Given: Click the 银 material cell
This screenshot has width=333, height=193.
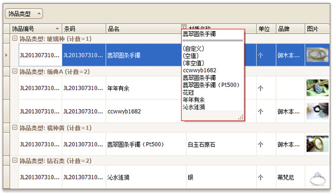Looking at the screenshot, I should (x=221, y=177).
